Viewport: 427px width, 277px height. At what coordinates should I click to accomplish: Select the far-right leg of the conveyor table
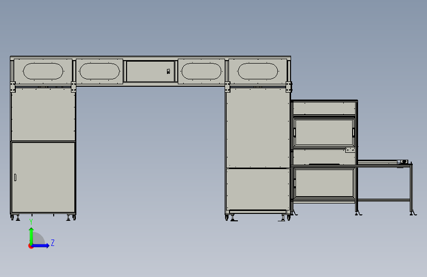411,188
